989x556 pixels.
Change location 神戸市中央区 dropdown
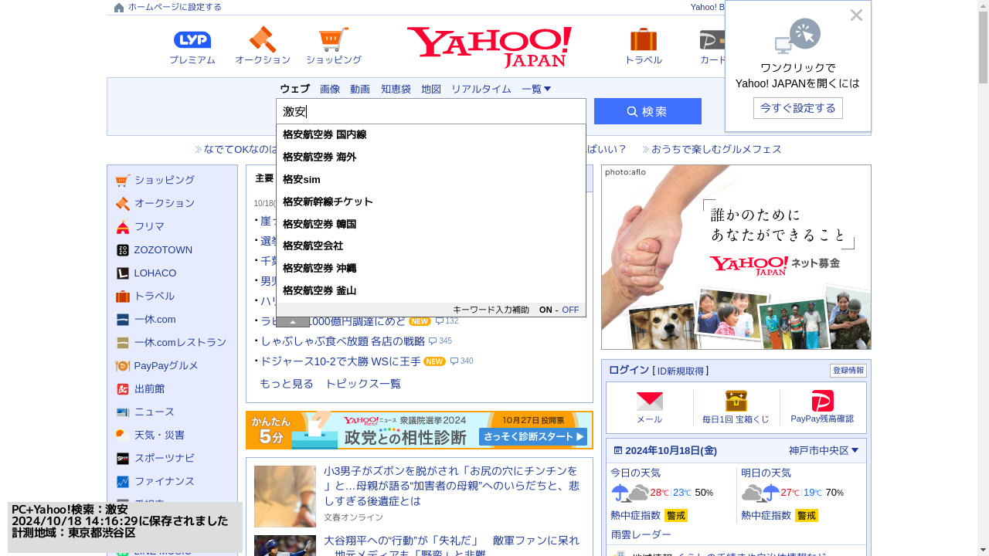click(x=824, y=450)
